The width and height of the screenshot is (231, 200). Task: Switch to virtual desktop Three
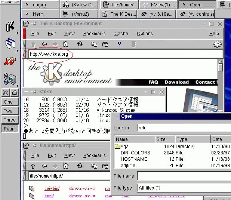pos(10,120)
